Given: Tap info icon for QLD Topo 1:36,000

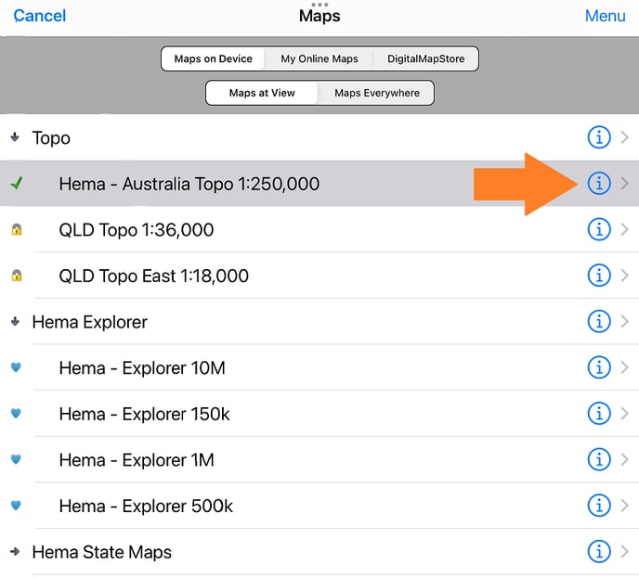Looking at the screenshot, I should click(x=599, y=229).
